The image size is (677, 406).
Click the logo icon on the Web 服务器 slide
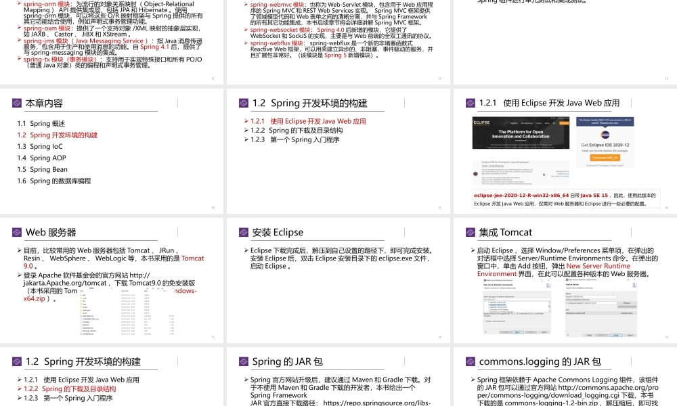[x=17, y=233]
